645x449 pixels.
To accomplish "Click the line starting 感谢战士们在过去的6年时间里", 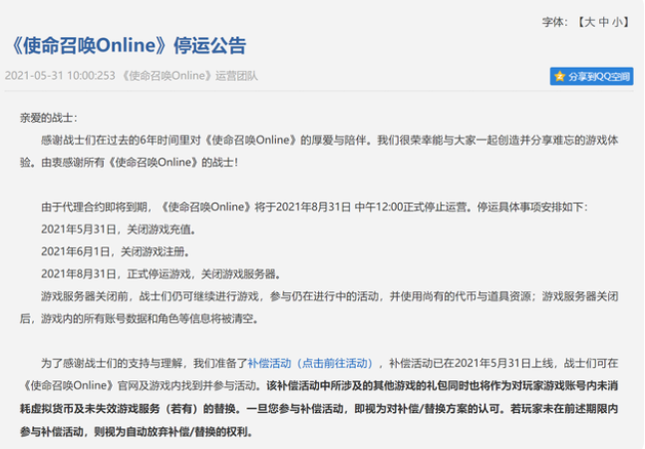I will coord(330,141).
